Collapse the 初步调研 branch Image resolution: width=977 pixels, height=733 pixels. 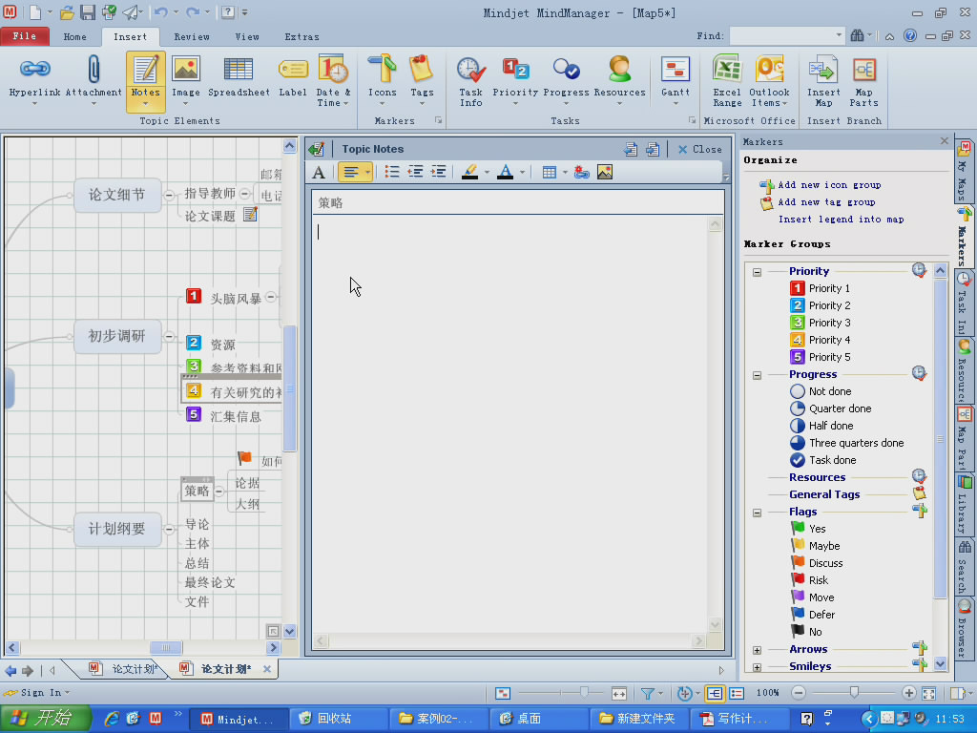coord(169,337)
